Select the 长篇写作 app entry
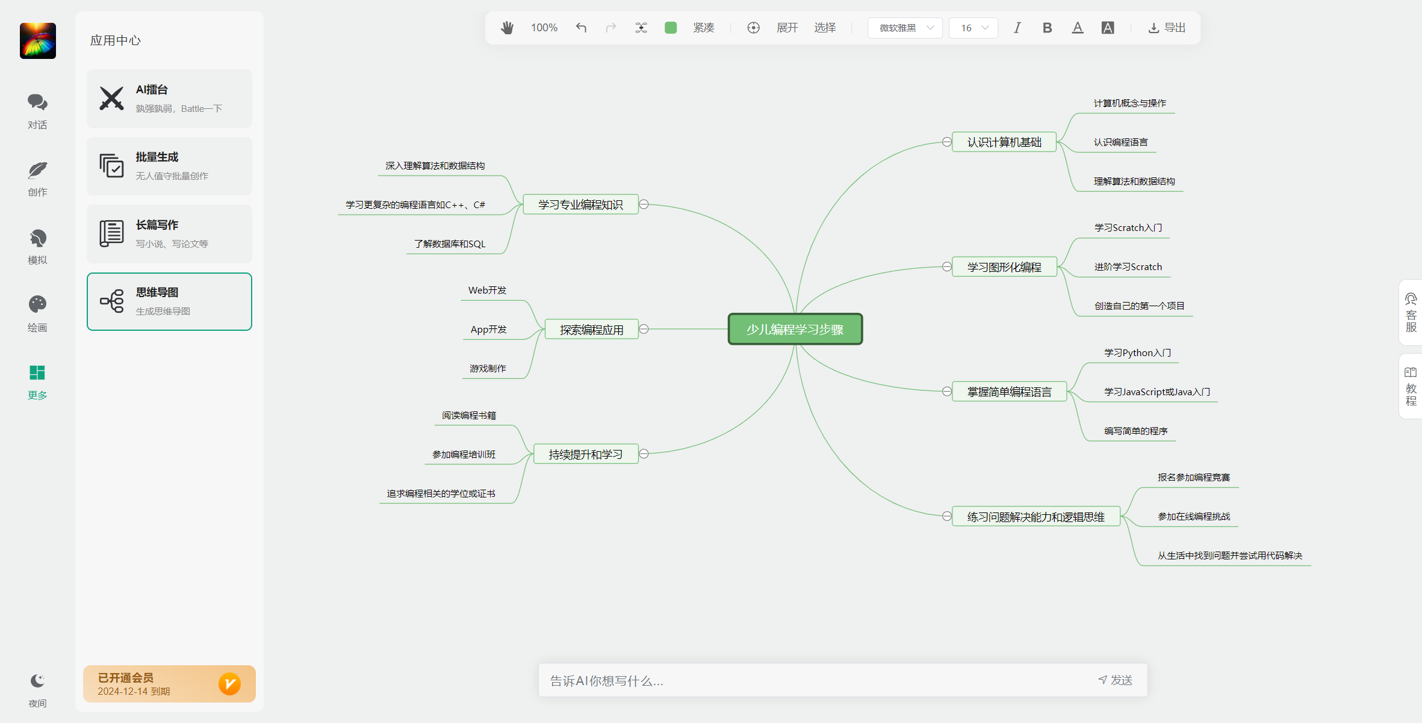The width and height of the screenshot is (1422, 723). point(169,233)
